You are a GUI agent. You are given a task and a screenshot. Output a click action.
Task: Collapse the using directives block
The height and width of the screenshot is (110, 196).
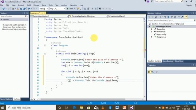click(x=45, y=19)
